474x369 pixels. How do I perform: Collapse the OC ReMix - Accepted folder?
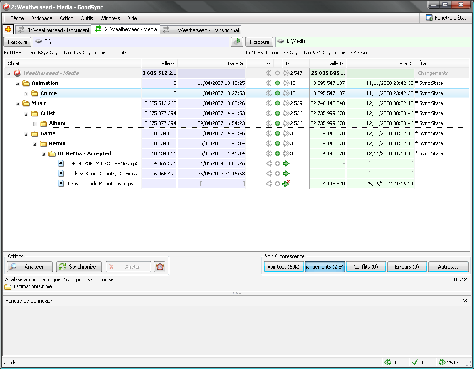[43, 154]
